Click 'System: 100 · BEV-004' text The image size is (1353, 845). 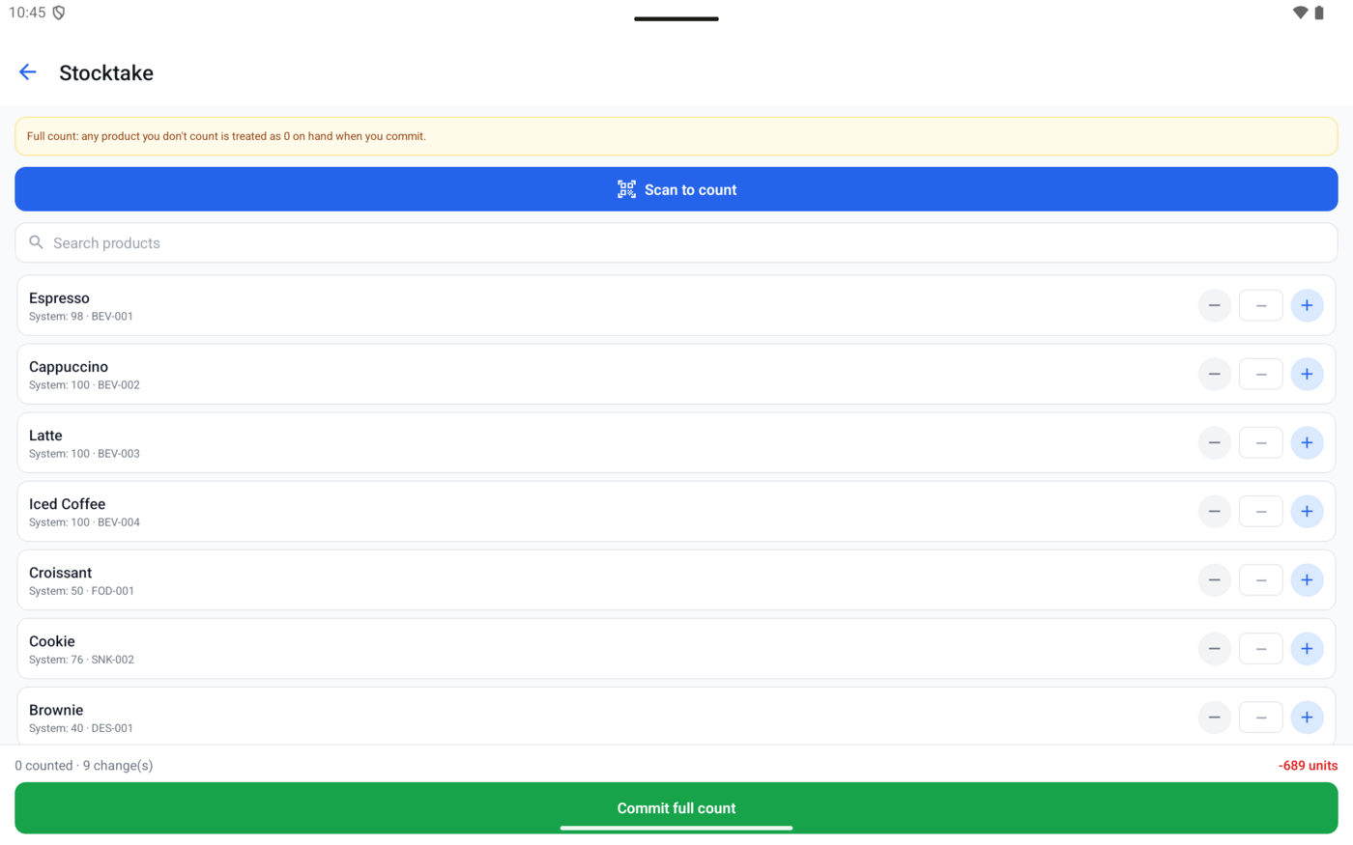pyautogui.click(x=84, y=522)
